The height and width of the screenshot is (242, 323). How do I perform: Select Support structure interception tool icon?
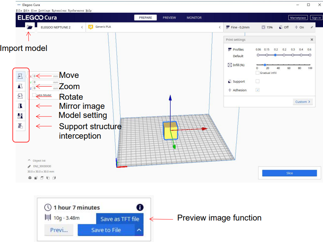[x=20, y=126]
